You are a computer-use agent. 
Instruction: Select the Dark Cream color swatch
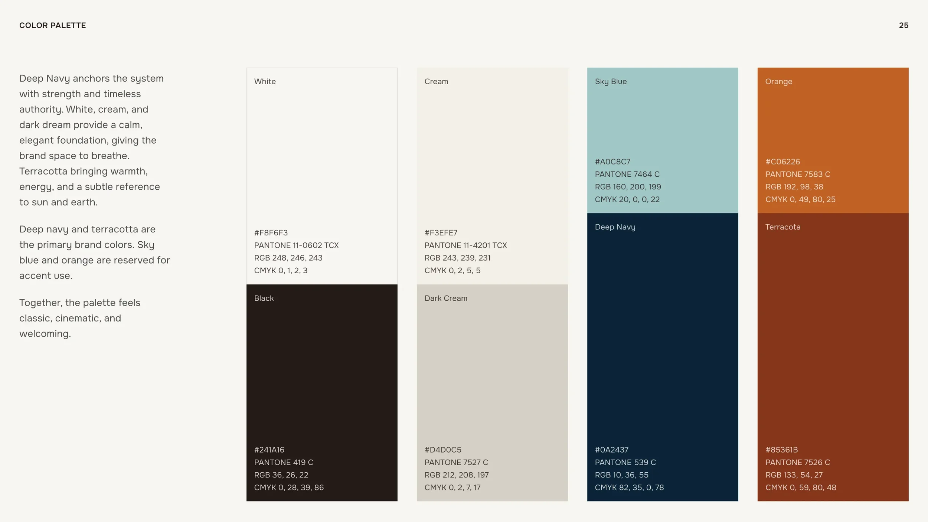[492, 393]
